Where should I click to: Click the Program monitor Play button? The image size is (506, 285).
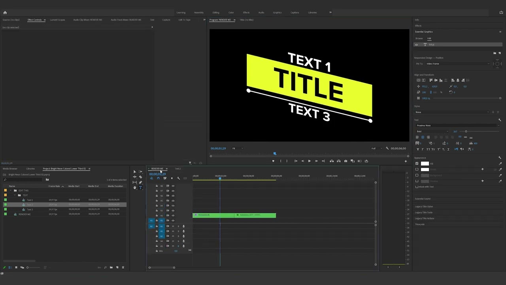pyautogui.click(x=309, y=161)
